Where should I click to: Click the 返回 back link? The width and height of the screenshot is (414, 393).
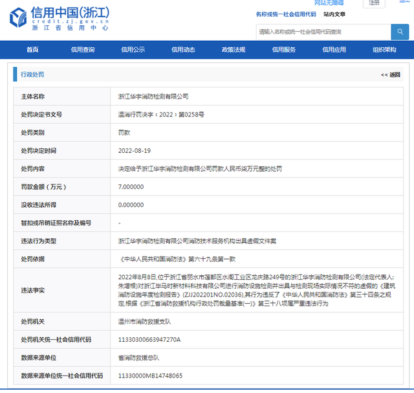click(x=391, y=75)
